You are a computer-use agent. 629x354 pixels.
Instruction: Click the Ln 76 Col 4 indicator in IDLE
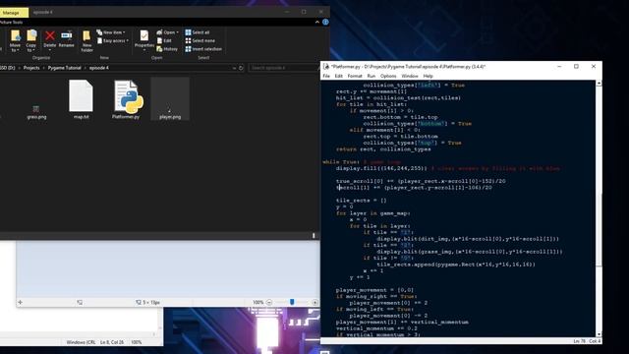tap(587, 341)
